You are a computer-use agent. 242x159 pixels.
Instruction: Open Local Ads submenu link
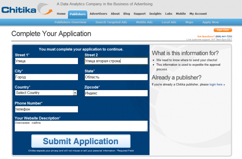click(x=169, y=22)
